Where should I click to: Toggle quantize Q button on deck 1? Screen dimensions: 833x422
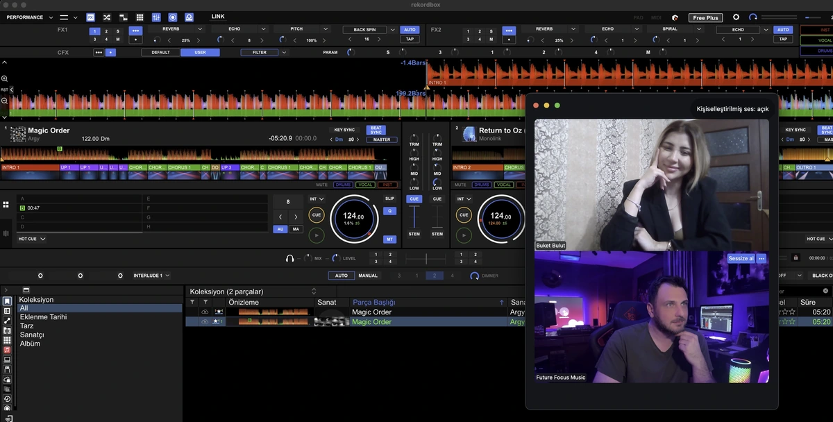389,211
